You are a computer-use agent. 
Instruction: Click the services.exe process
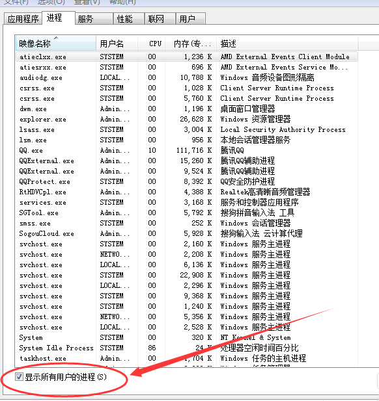tap(187, 202)
